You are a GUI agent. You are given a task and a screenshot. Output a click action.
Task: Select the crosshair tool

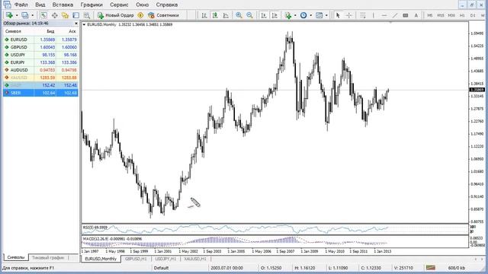tap(348, 15)
